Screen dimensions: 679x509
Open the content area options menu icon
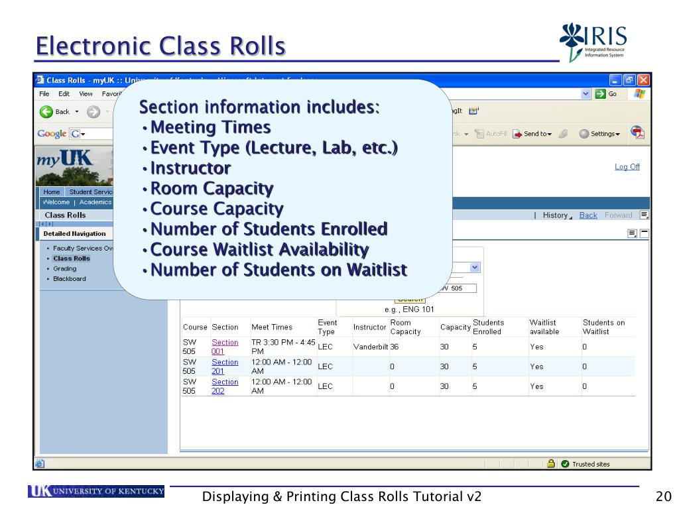pyautogui.click(x=632, y=234)
